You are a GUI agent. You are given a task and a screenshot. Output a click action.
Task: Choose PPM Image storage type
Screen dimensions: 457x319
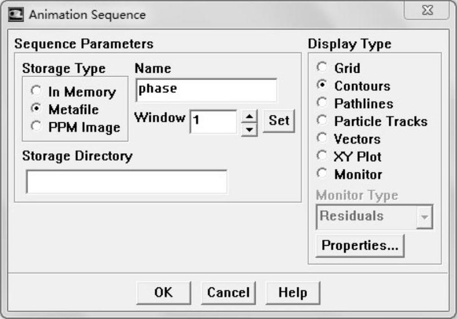(37, 126)
